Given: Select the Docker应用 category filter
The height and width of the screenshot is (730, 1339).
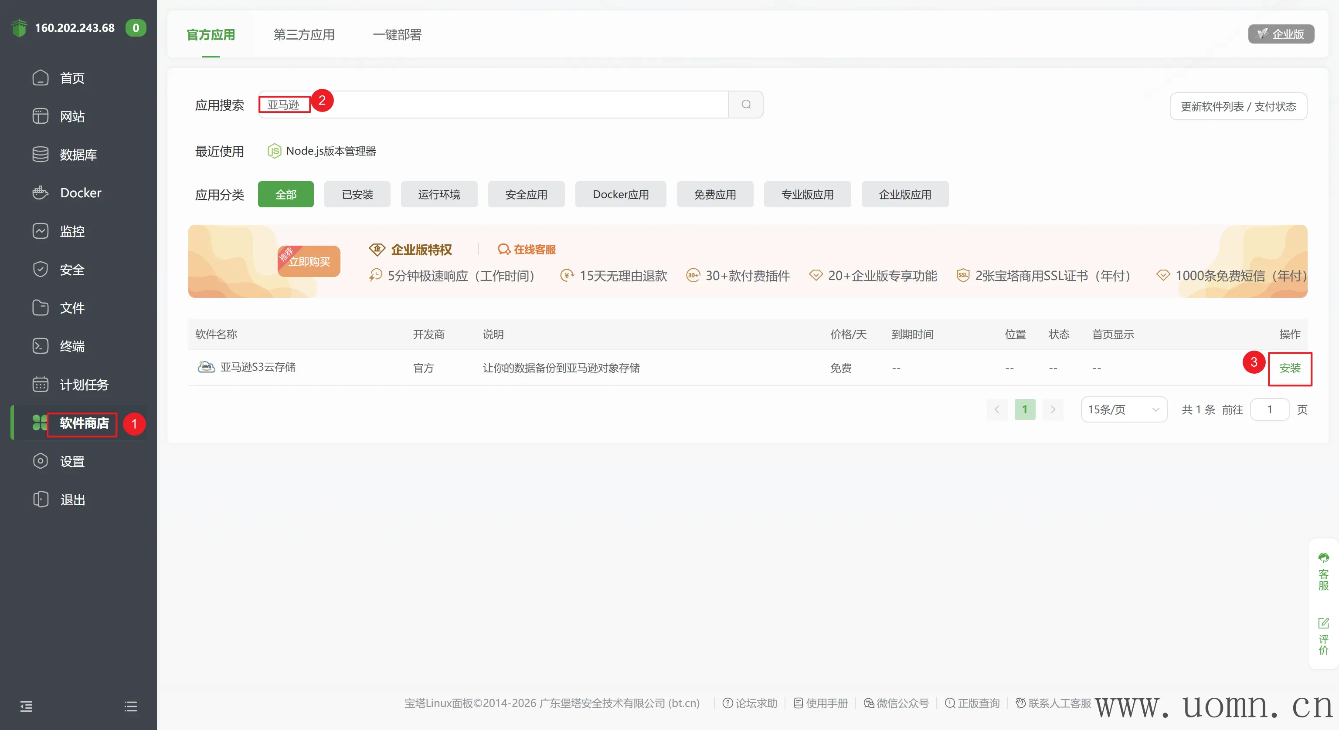Looking at the screenshot, I should point(621,194).
